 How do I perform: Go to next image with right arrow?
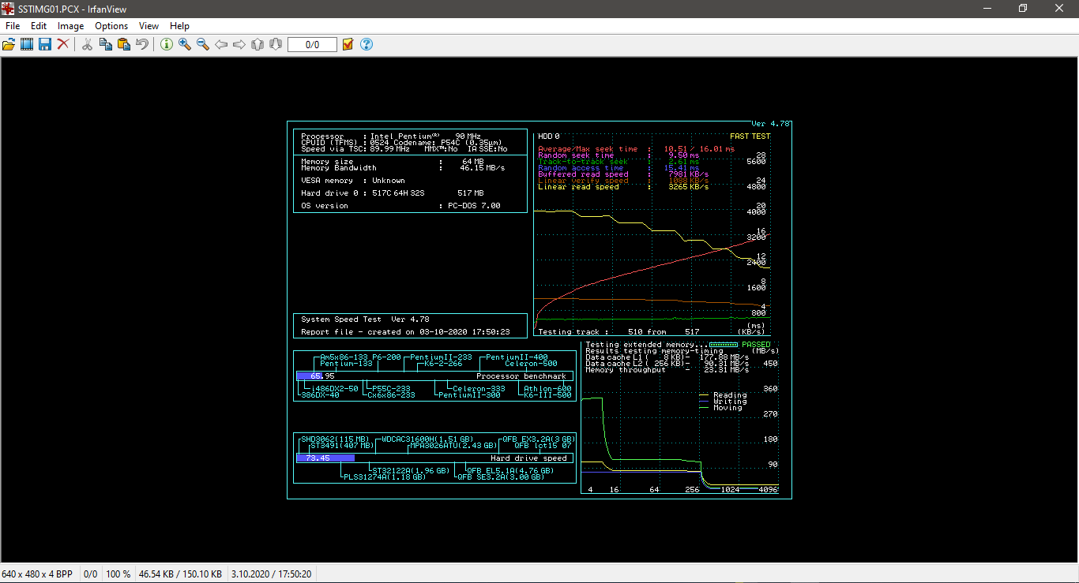pyautogui.click(x=239, y=45)
